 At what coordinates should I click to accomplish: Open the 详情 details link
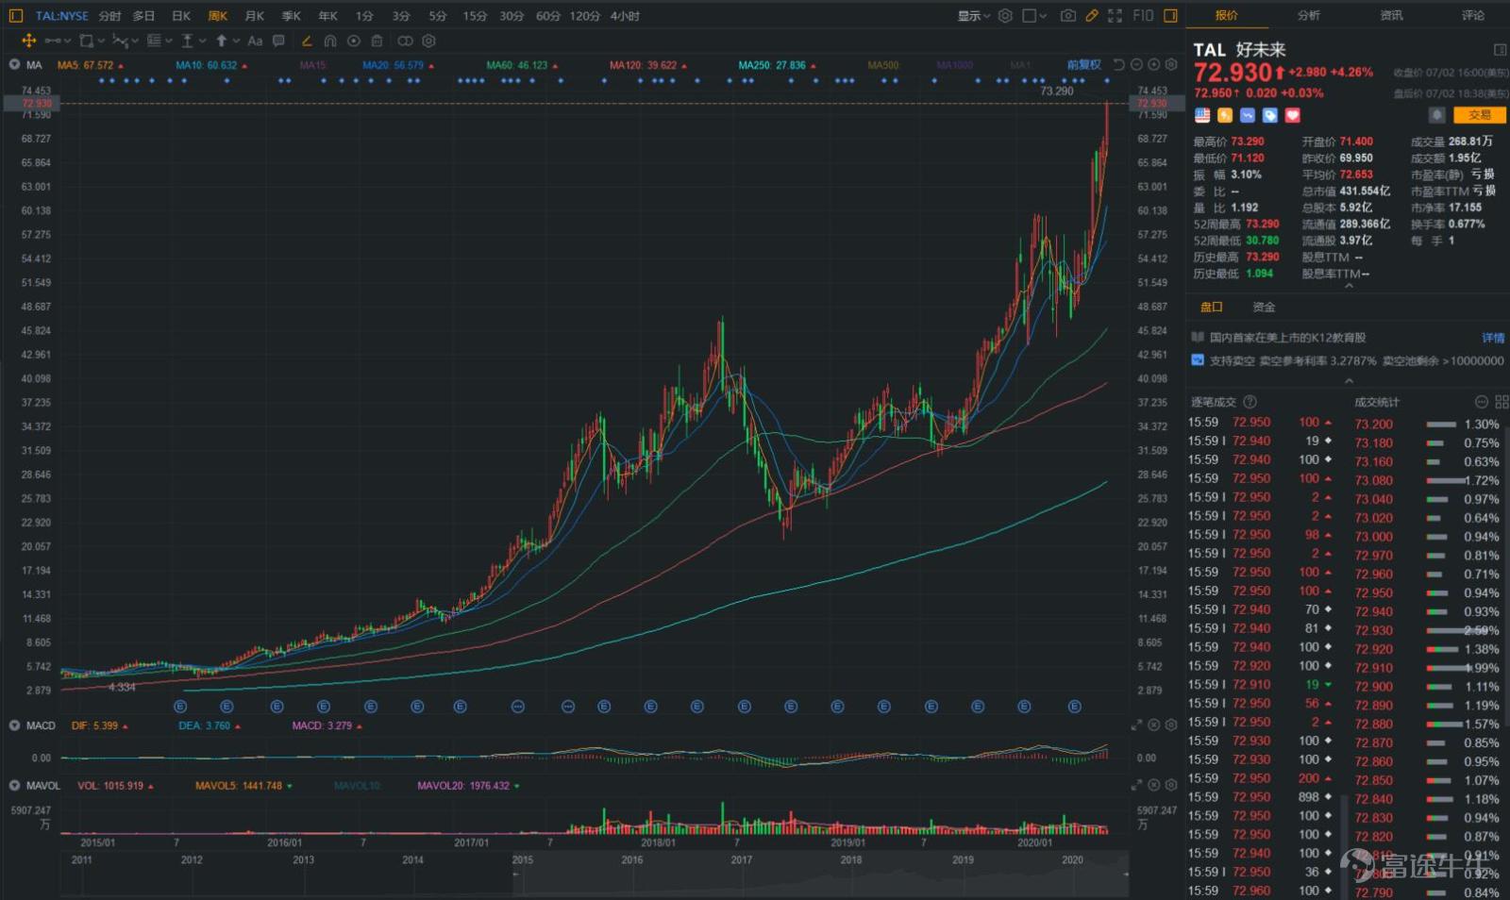click(1493, 338)
